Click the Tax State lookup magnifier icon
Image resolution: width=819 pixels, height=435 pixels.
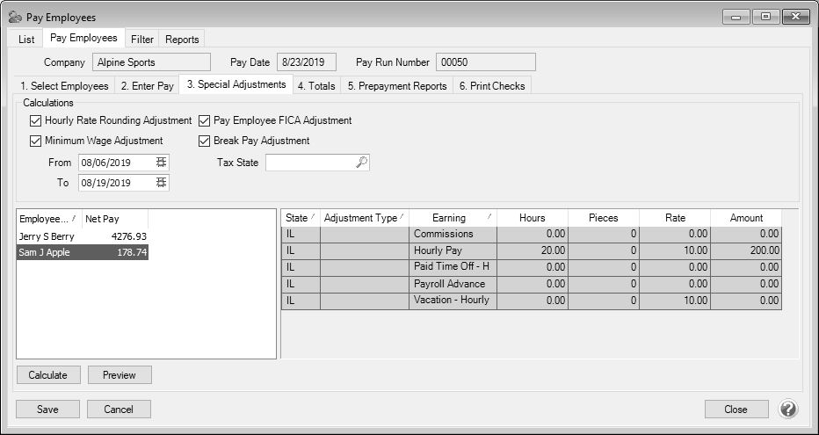pyautogui.click(x=361, y=163)
